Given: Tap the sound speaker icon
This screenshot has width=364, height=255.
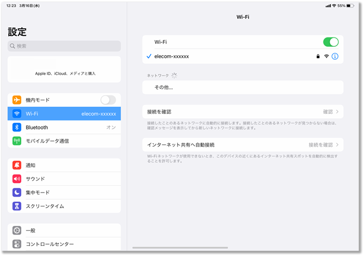Looking at the screenshot, I should pos(17,179).
